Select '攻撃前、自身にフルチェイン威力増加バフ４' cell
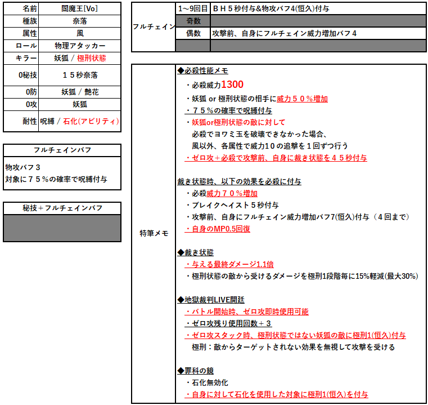428x405 pixels. pos(318,33)
